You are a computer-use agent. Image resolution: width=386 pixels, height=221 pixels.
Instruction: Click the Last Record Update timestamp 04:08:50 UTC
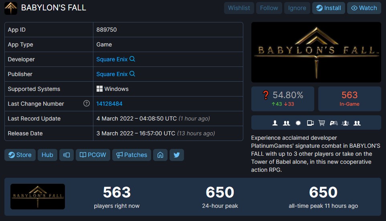137,119
